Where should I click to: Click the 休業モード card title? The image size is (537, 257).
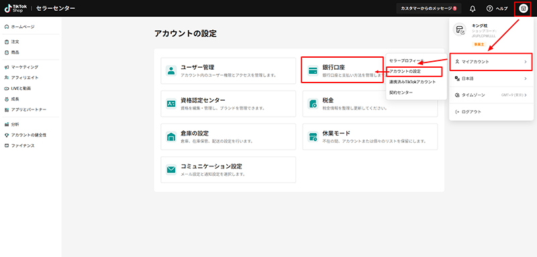click(x=336, y=133)
